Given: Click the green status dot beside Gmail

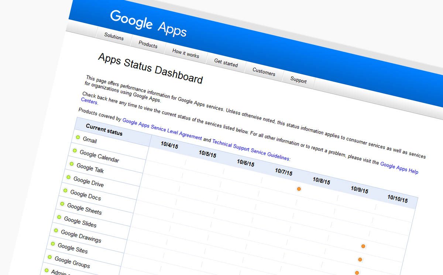Looking at the screenshot, I should coord(78,137).
